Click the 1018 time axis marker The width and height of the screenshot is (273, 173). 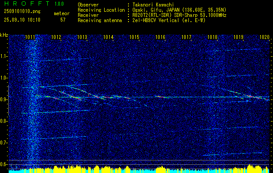pos(212,37)
